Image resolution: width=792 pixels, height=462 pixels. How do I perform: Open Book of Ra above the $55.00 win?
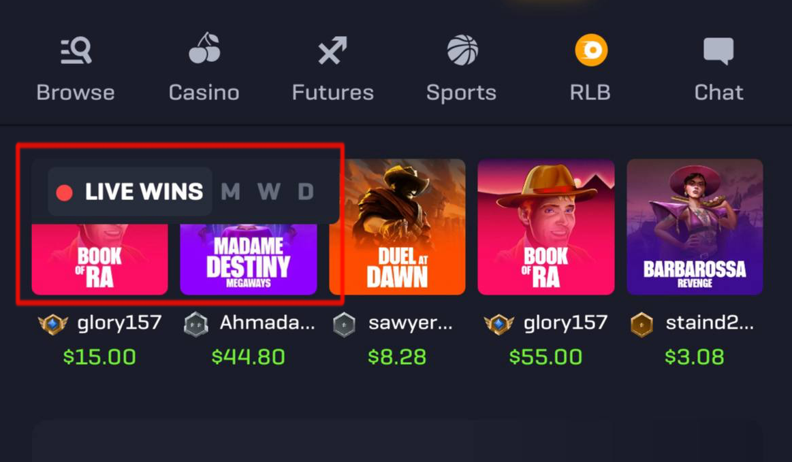point(546,227)
